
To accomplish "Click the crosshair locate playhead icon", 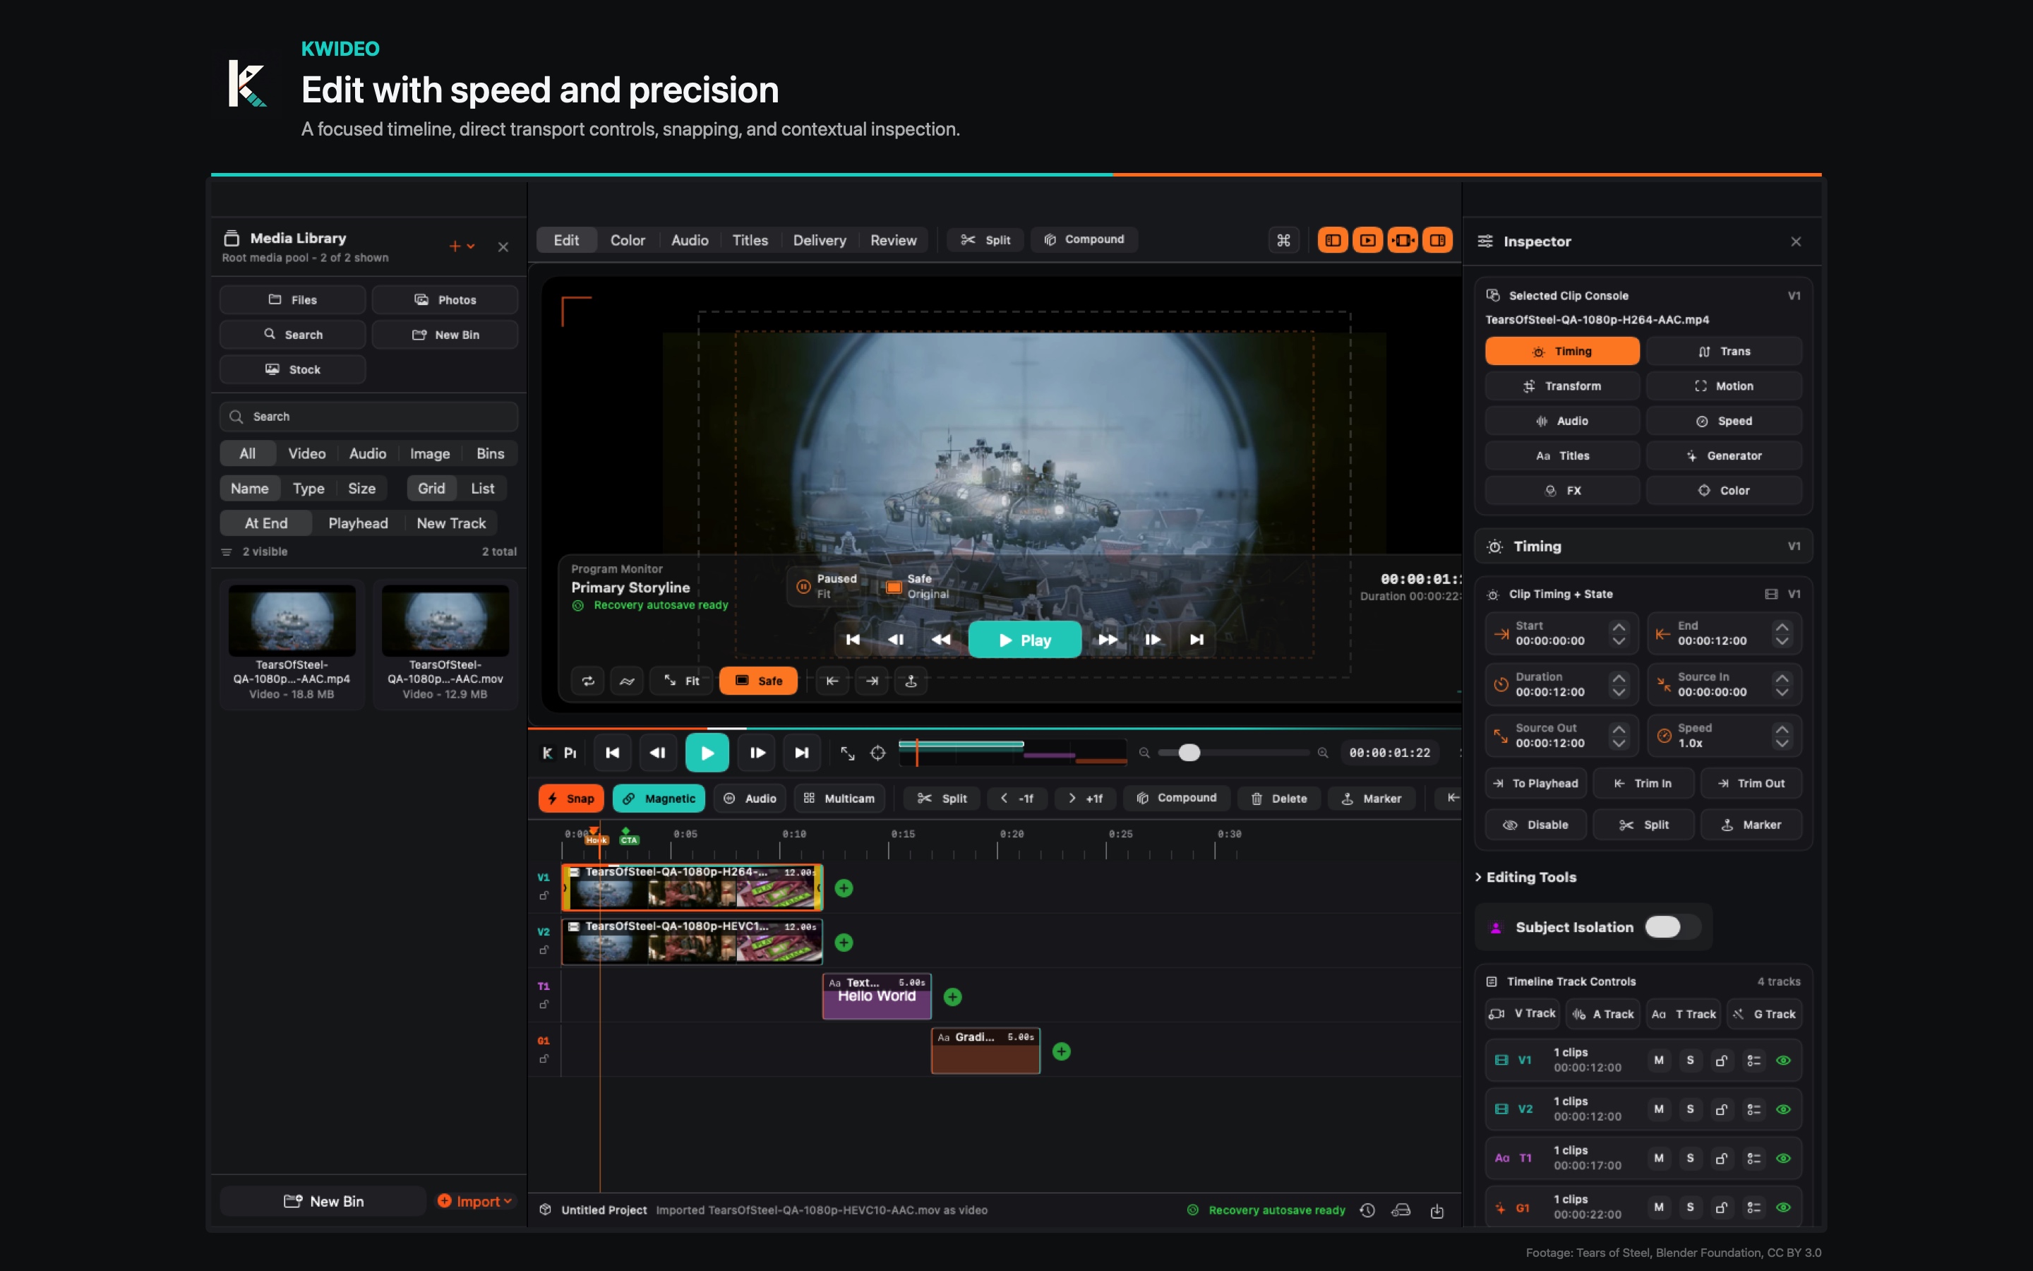I will [x=878, y=753].
